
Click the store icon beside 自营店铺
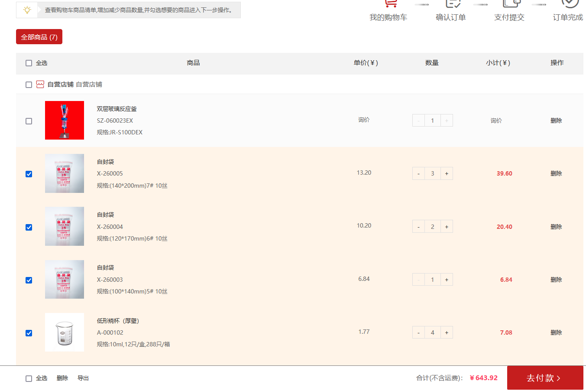click(40, 85)
